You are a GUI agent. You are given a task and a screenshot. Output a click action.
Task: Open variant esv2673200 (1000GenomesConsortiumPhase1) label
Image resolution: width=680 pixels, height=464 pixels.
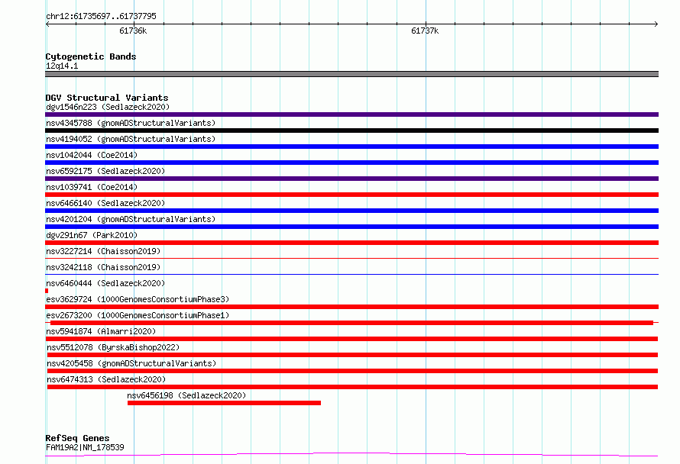tap(138, 315)
